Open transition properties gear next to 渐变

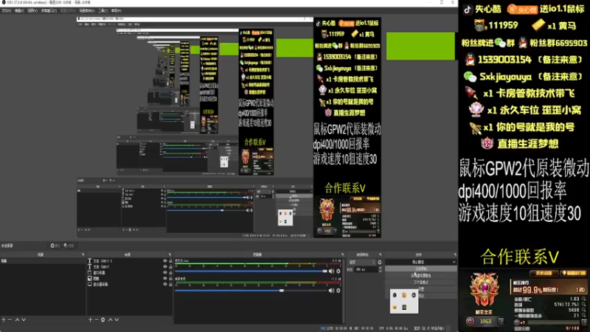coord(379,263)
